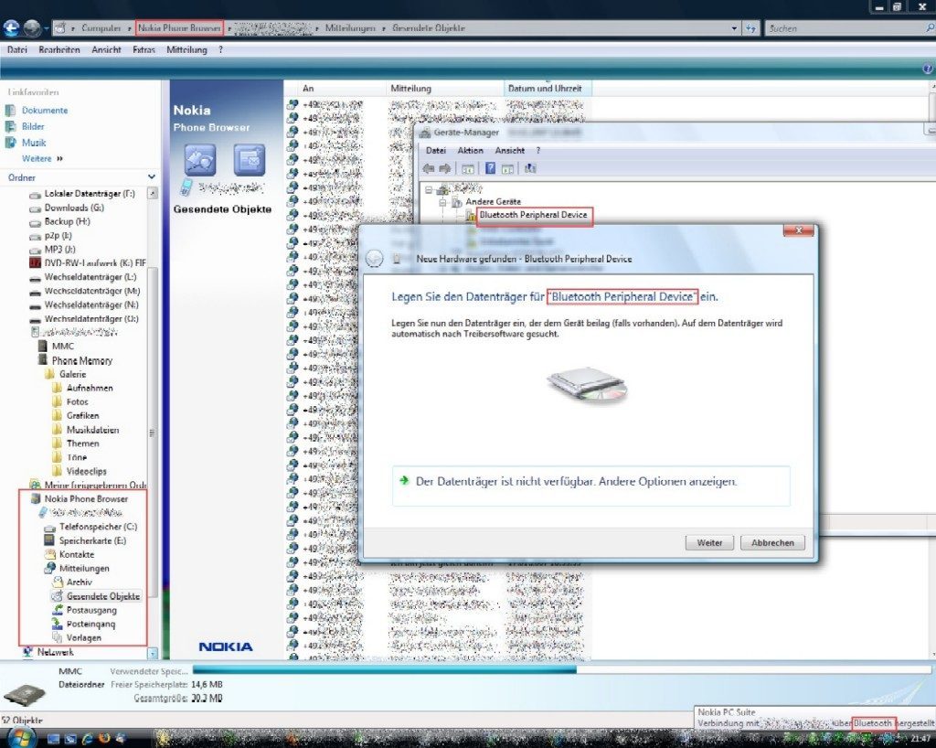Viewport: 936px width, 748px height.
Task: Click the blue help icon under the menu bar
Action: 928,69
